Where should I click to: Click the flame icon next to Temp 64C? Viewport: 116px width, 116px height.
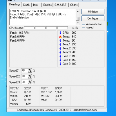click(x=60, y=37)
